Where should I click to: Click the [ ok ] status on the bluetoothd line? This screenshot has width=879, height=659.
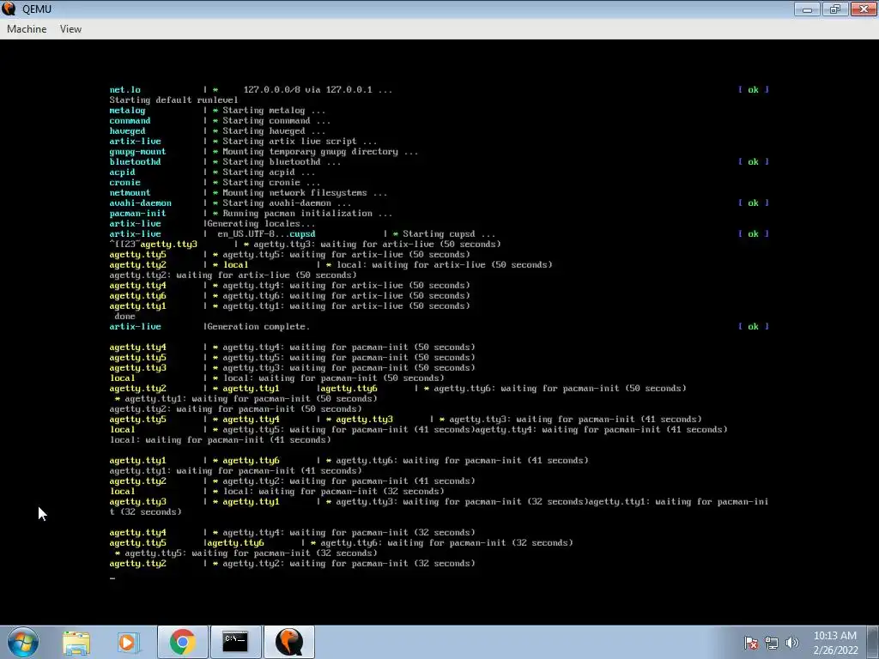tap(754, 162)
